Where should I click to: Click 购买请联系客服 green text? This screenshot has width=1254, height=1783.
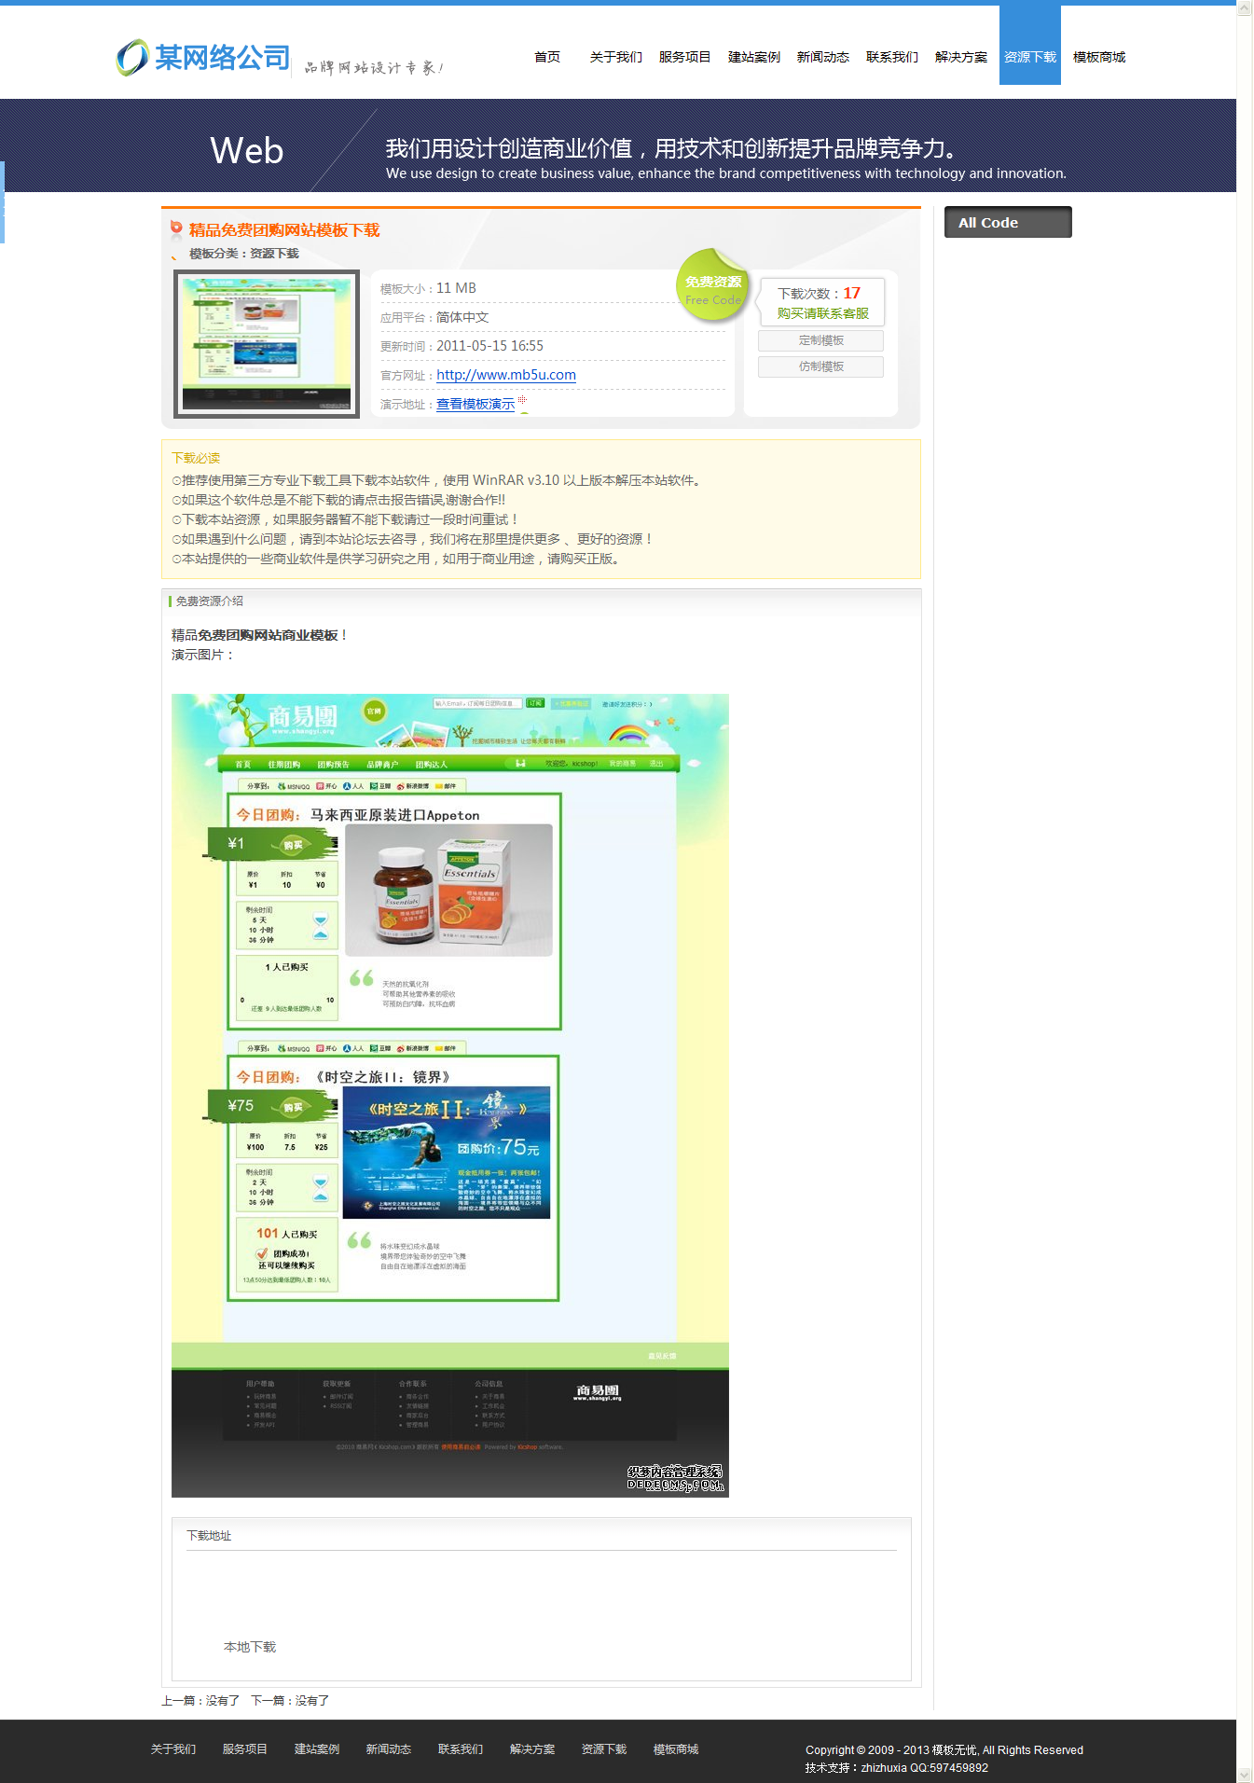pos(822,313)
